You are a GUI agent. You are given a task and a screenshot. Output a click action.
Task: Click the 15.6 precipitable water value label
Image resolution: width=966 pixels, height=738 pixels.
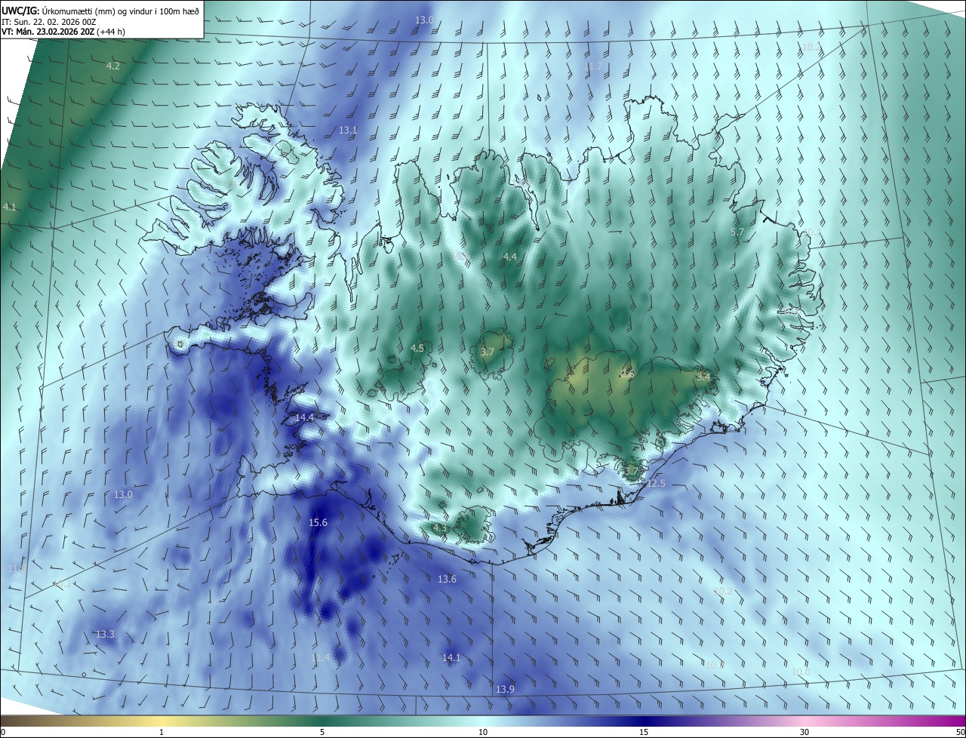coord(318,523)
